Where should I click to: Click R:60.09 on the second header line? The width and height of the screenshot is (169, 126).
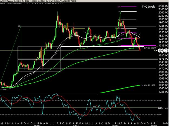[x=54, y=3]
